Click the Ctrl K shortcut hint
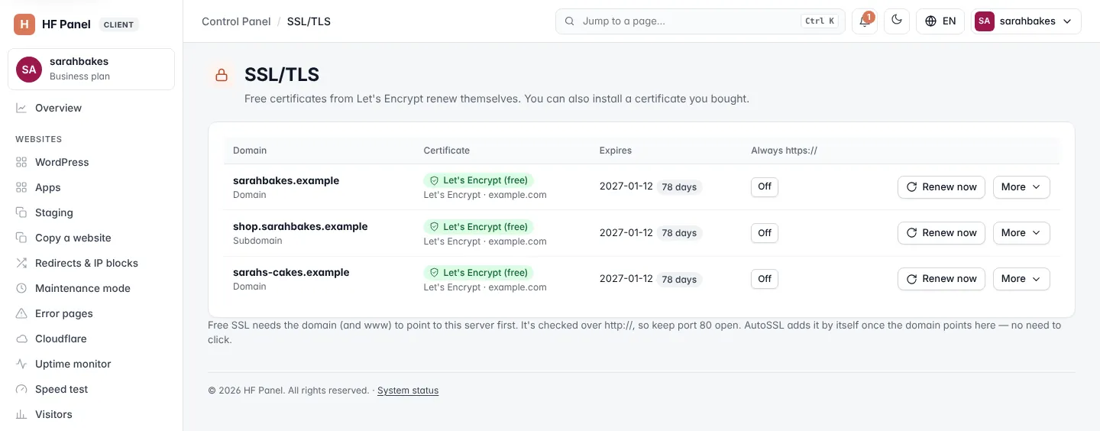The image size is (1100, 431). (820, 21)
